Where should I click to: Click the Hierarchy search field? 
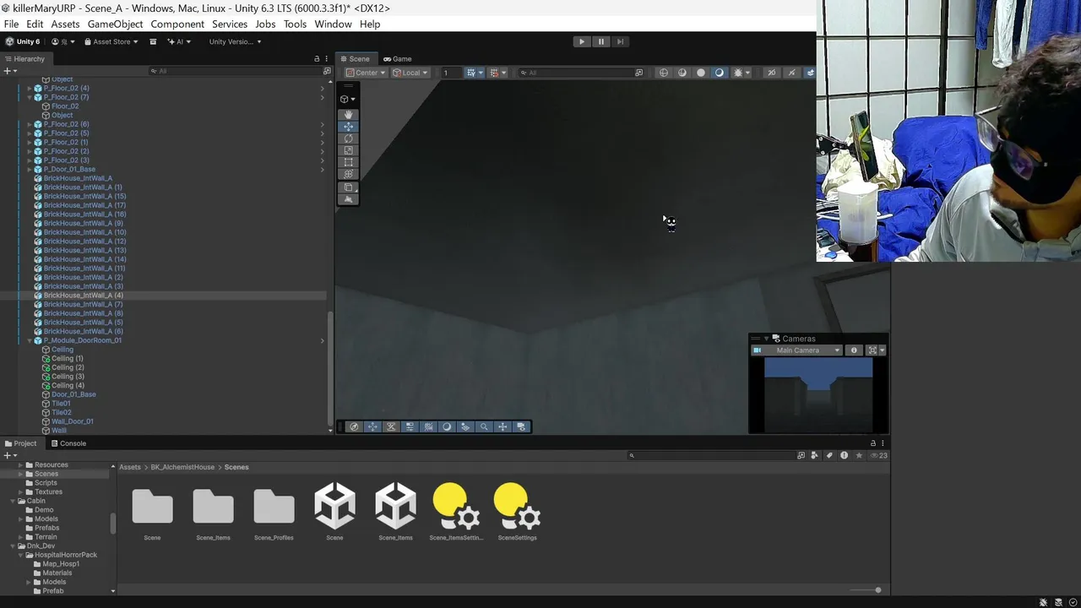(234, 71)
